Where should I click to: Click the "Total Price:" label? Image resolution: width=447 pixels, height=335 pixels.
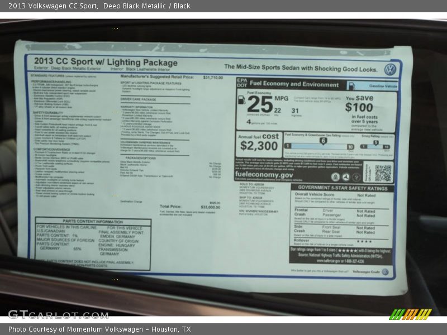170,206
